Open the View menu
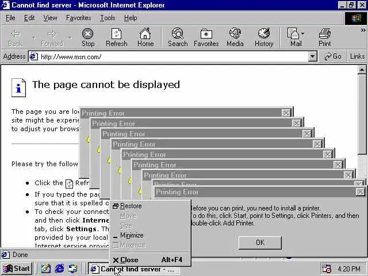 point(50,18)
